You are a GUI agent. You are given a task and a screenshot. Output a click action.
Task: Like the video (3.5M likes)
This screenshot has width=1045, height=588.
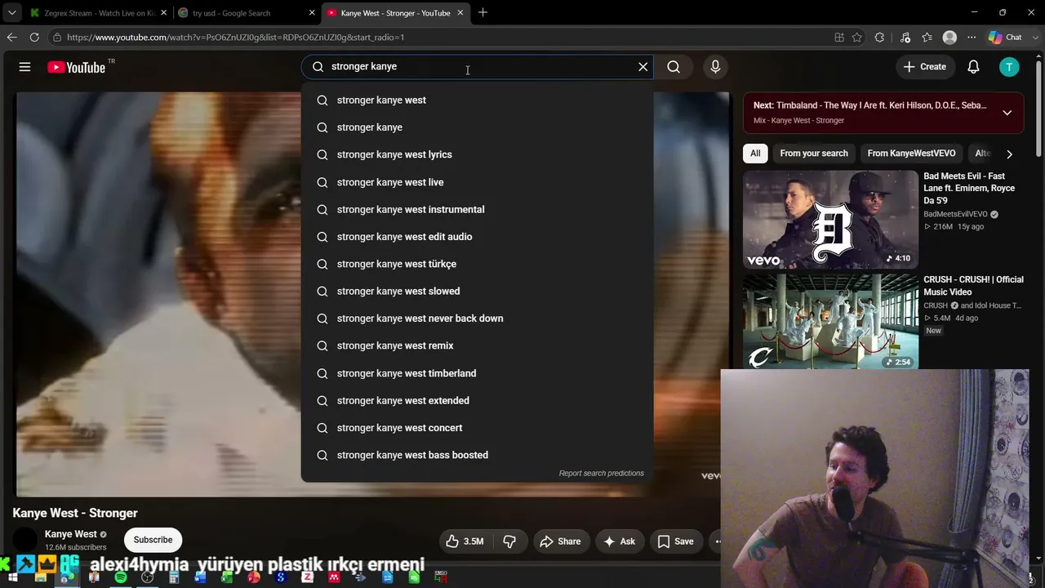click(464, 541)
